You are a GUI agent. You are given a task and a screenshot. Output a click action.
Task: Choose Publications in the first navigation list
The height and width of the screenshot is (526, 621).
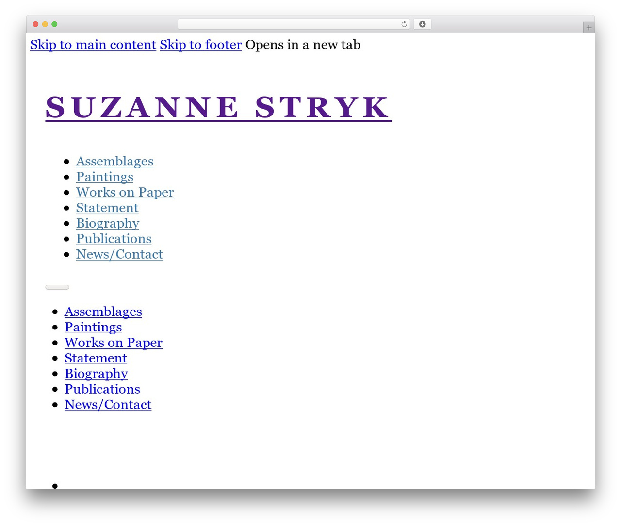click(114, 239)
